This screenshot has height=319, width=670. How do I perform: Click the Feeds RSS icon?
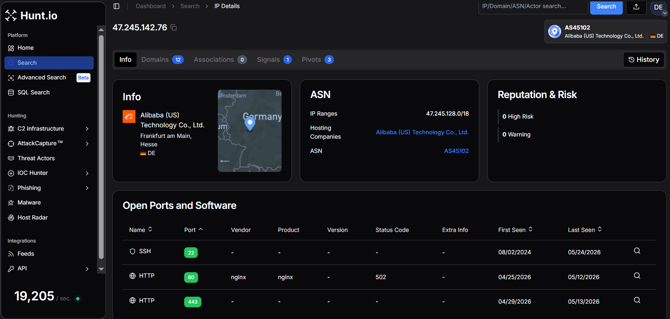click(x=11, y=254)
